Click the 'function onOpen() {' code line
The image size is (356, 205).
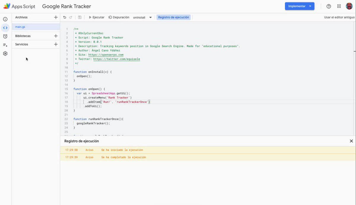point(89,89)
